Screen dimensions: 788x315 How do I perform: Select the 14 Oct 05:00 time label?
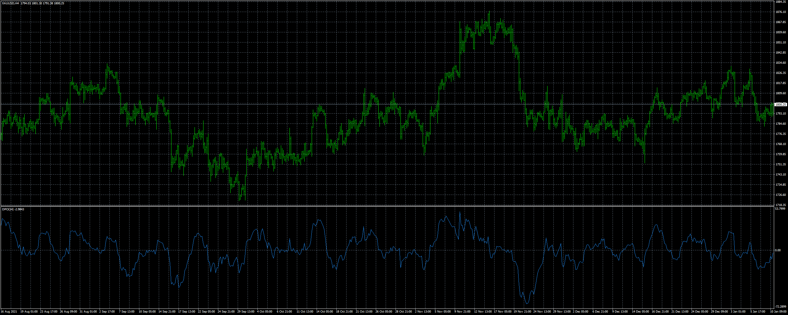pos(325,312)
